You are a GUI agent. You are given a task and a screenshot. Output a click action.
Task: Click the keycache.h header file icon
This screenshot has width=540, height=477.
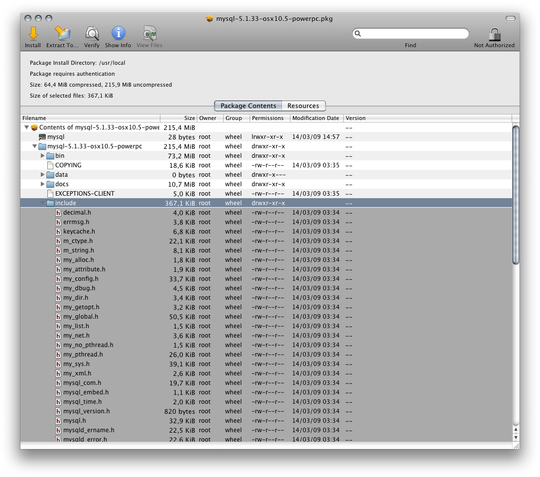click(x=58, y=232)
